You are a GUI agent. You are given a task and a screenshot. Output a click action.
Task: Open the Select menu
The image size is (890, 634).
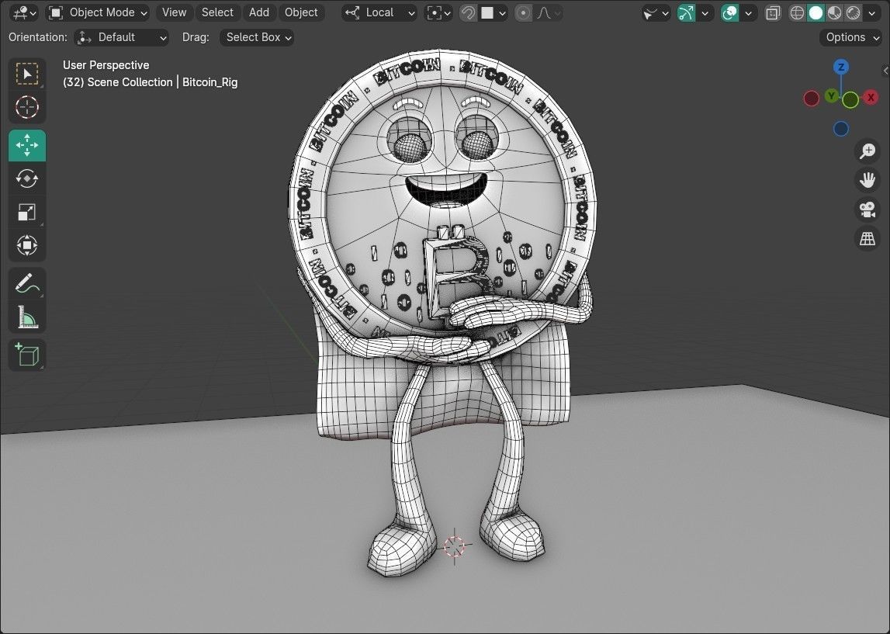coord(217,12)
